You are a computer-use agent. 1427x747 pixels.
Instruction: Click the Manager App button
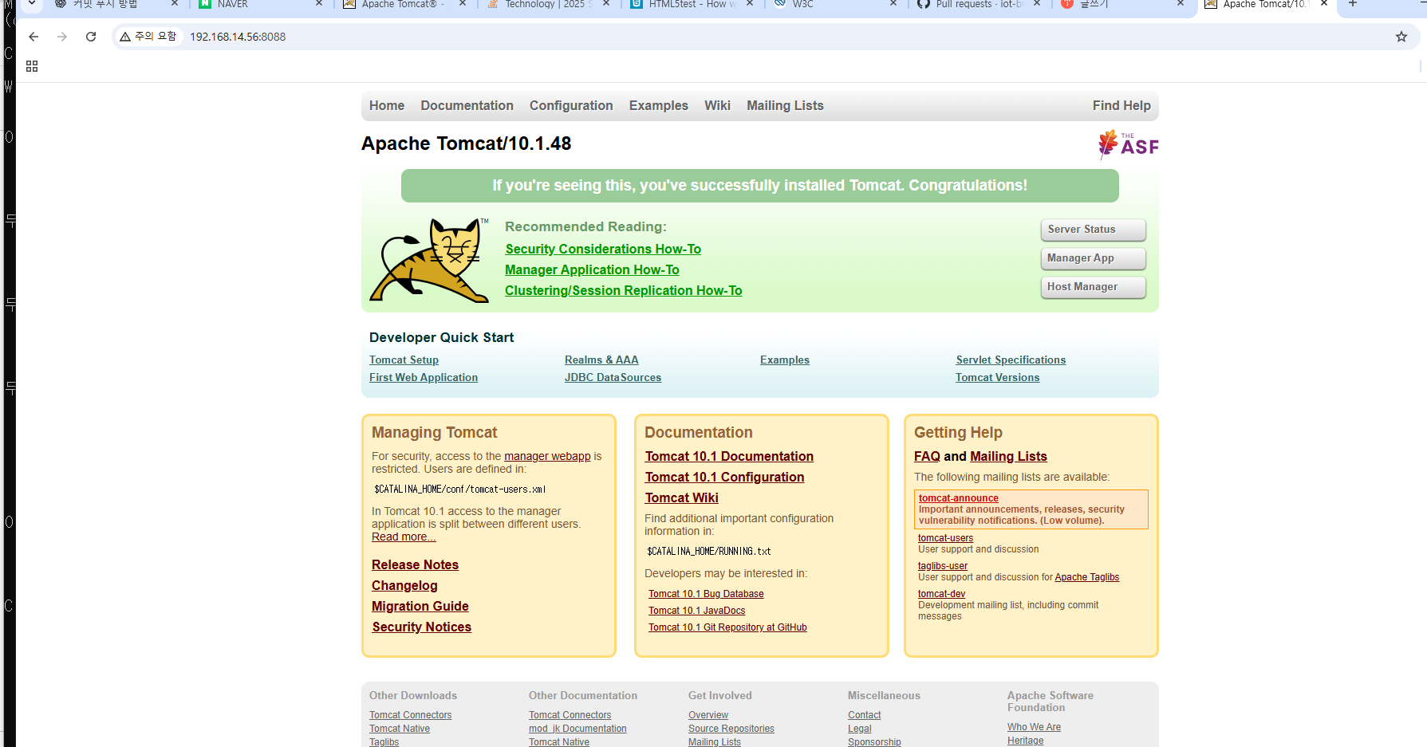pos(1093,258)
